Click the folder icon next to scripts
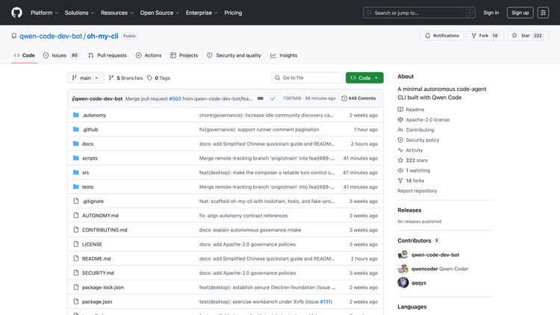Image resolution: width=560 pixels, height=315 pixels. tap(75, 157)
